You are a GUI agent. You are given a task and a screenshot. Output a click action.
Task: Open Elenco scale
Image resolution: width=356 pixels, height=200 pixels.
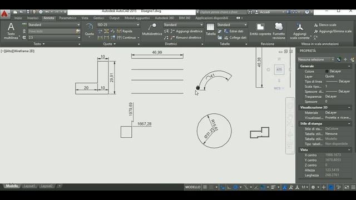pos(325,25)
